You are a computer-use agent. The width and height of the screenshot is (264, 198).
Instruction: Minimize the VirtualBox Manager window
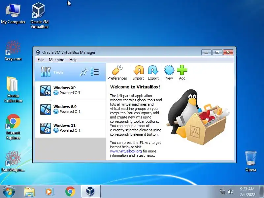pyautogui.click(x=207, y=52)
